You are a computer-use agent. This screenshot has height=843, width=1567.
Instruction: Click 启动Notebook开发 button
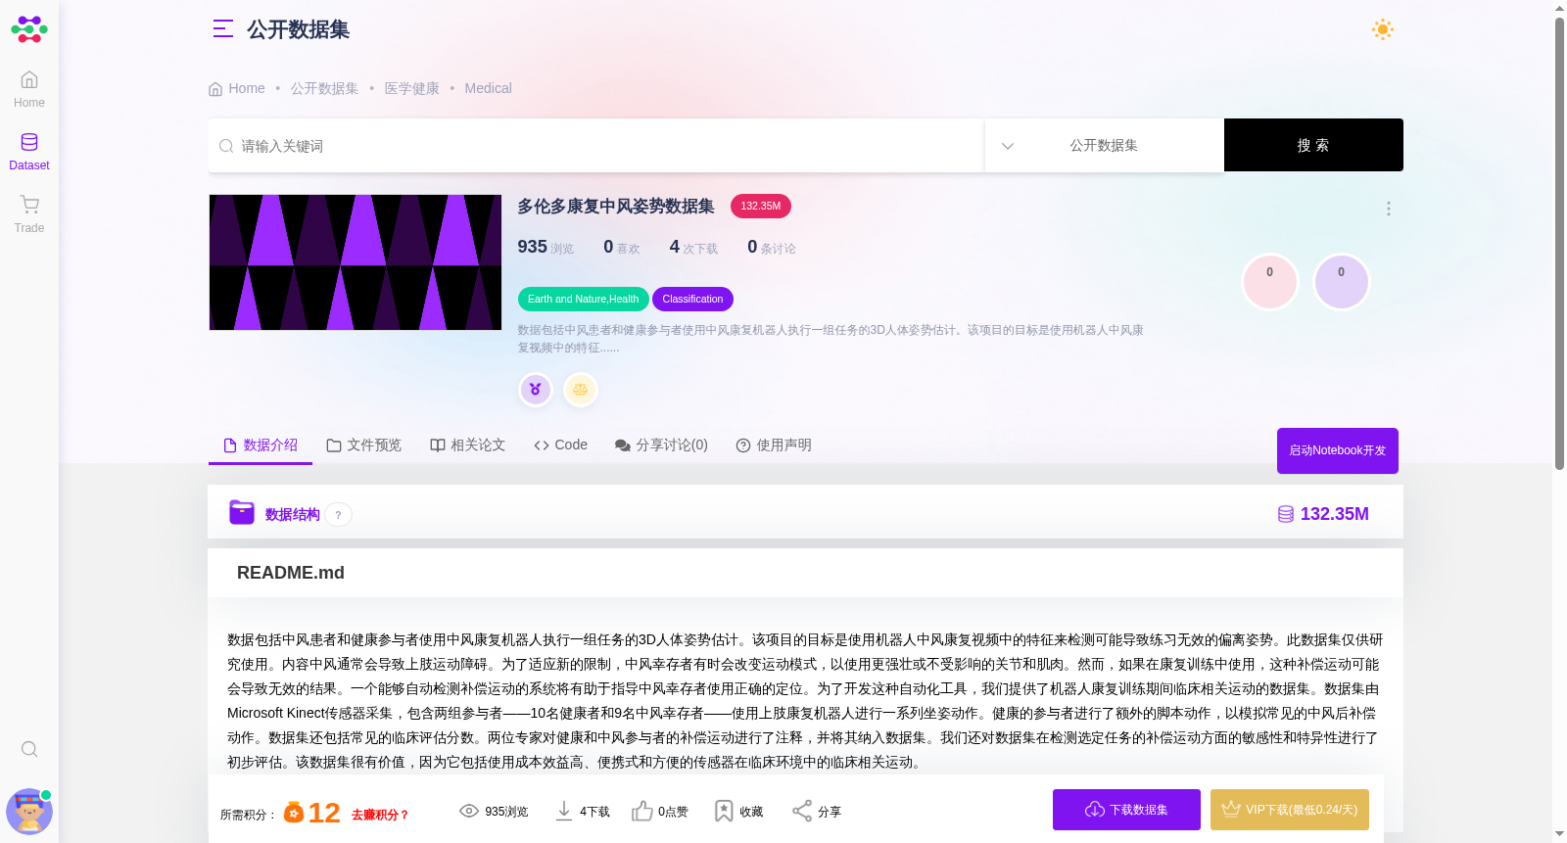(x=1338, y=450)
